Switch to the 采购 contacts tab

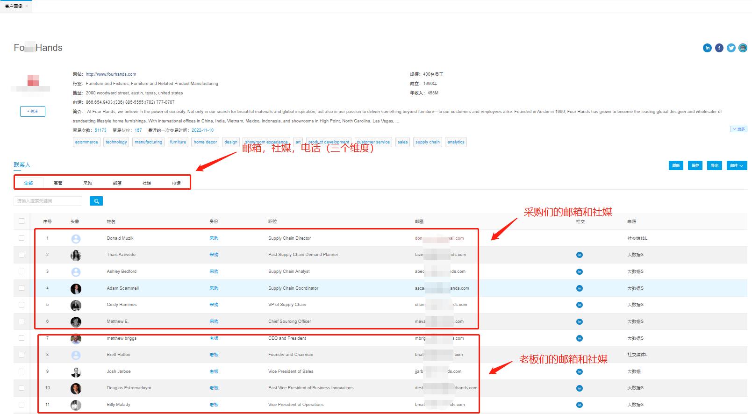[87, 183]
